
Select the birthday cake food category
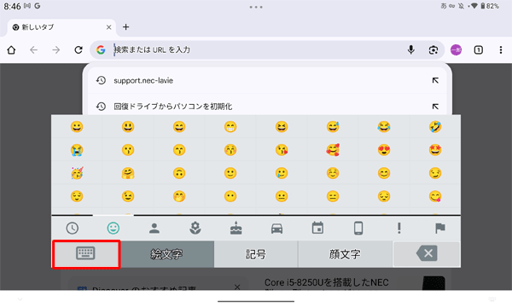coord(236,228)
